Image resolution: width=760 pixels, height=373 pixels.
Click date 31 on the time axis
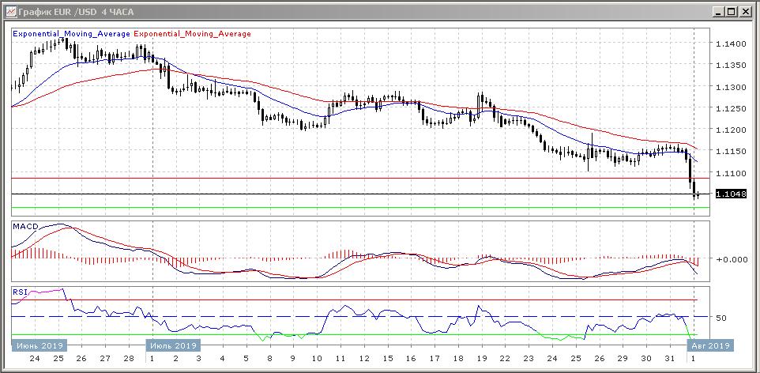[670, 359]
